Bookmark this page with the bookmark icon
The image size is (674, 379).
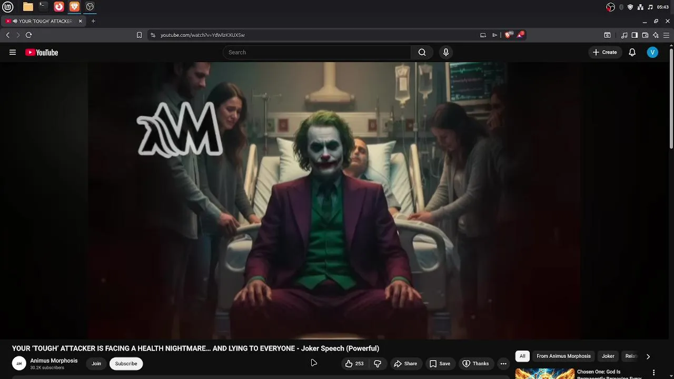pos(139,35)
